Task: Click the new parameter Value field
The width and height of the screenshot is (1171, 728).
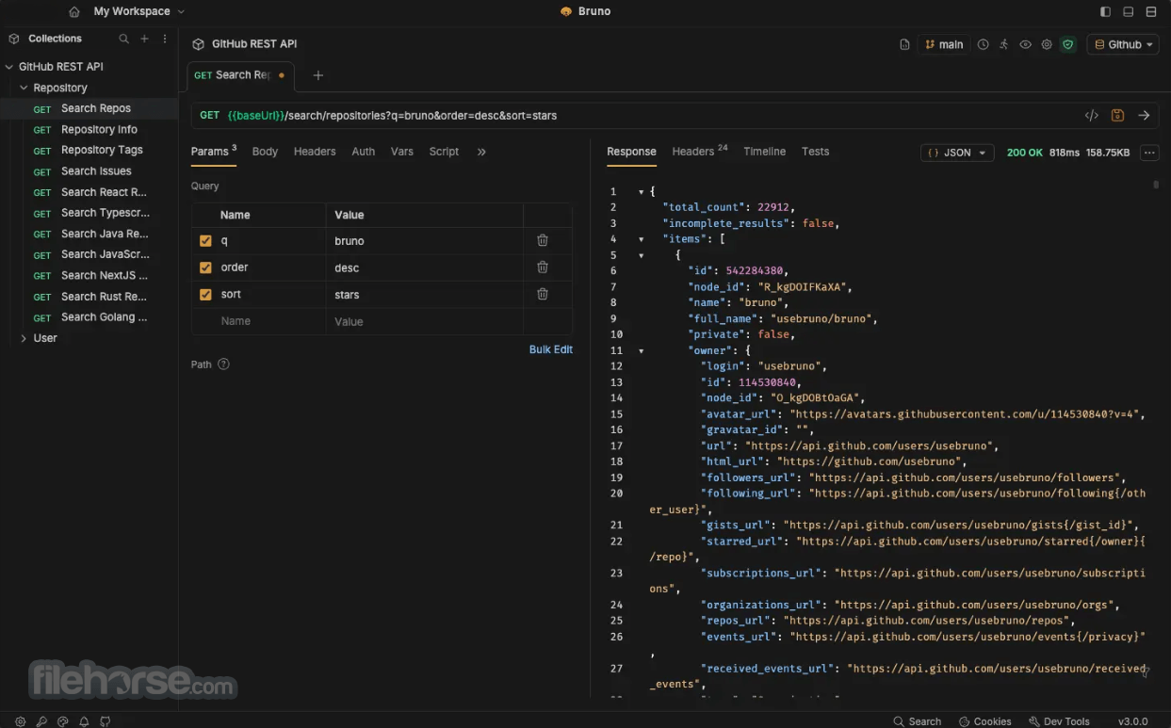Action: tap(425, 321)
